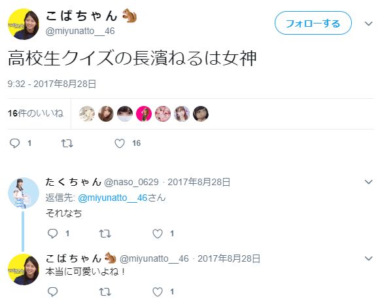The image size is (380, 299).
Task: Retweet the 本当に可愛いよね！ tweet
Action: point(105,292)
